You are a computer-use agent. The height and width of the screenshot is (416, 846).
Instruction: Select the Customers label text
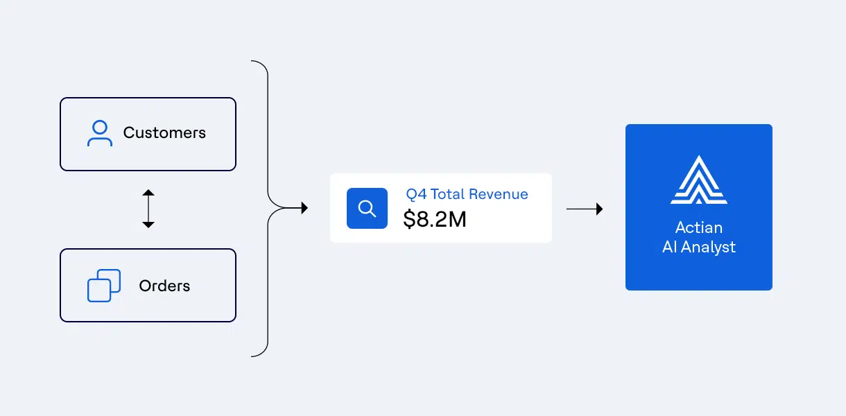(164, 132)
